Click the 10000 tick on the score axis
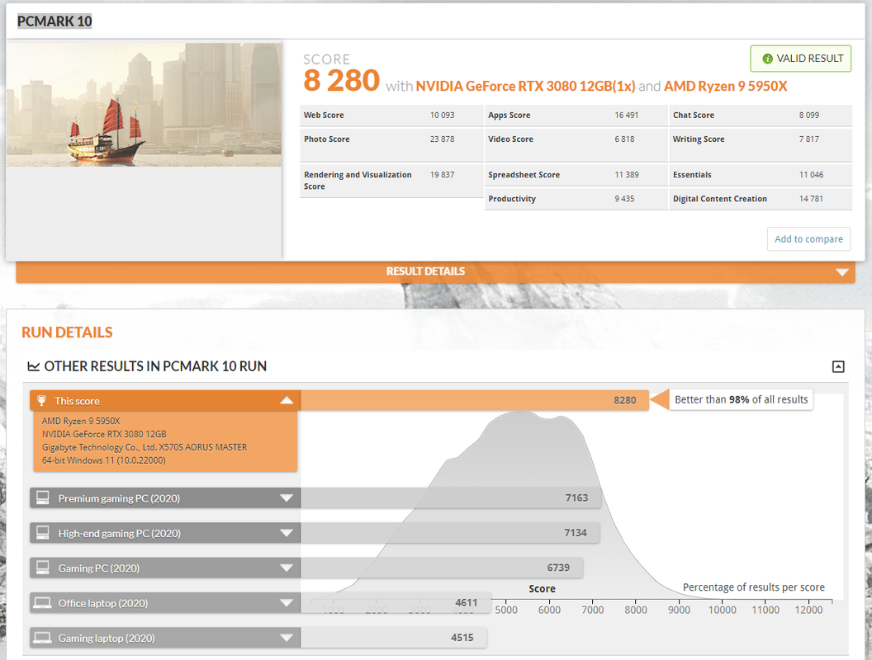 click(x=722, y=610)
